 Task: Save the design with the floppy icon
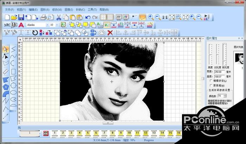tap(21, 17)
